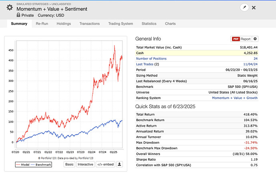Click Overall Winners (18/31) 58.00%
Viewport: 276px width, 179px height.
point(245,154)
